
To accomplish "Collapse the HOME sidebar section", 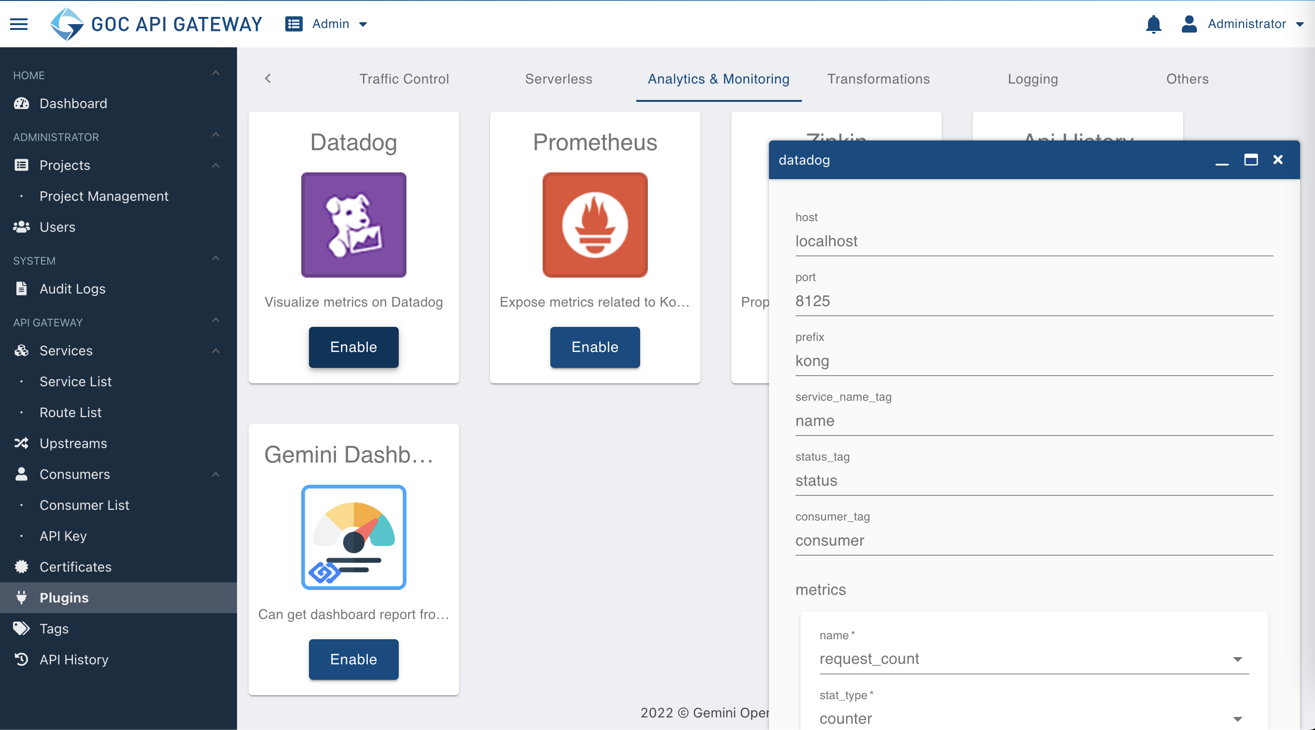I will 216,73.
